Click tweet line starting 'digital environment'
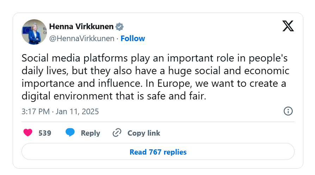This screenshot has height=175, width=315. coord(113,96)
